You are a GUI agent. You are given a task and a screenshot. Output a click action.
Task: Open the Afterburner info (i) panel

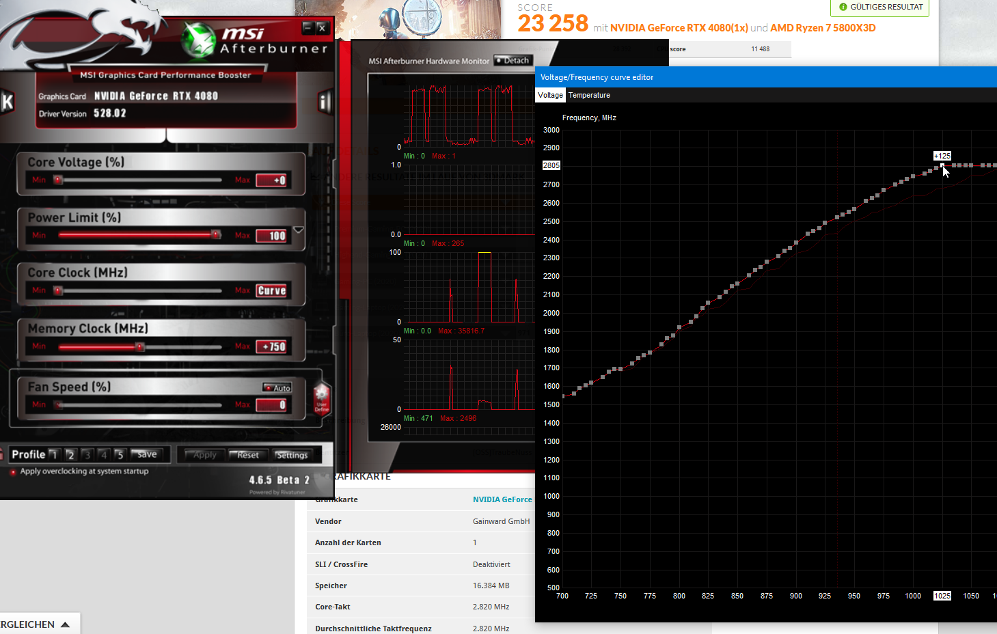(x=325, y=102)
